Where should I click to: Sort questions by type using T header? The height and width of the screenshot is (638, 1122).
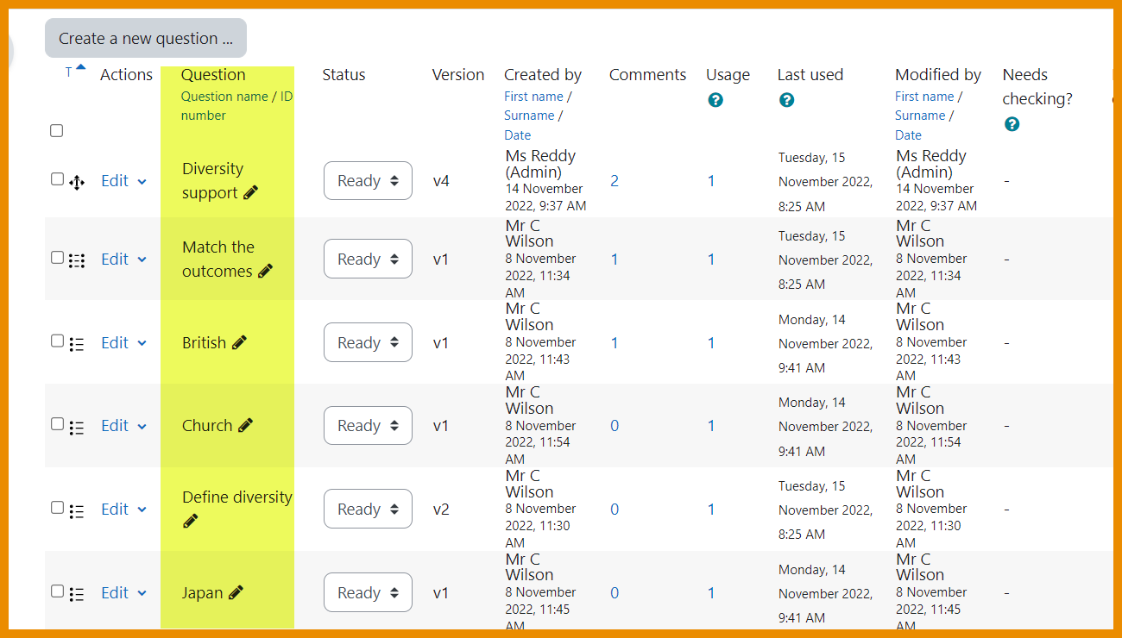69,73
